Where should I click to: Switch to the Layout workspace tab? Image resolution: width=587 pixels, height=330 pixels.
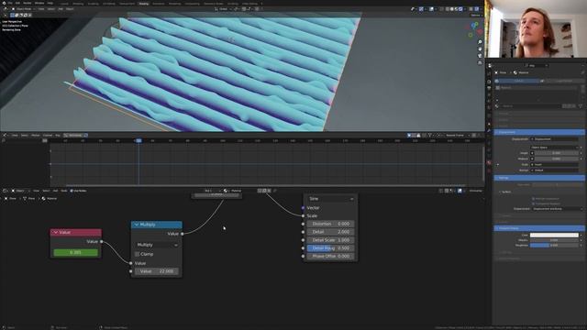[64, 4]
